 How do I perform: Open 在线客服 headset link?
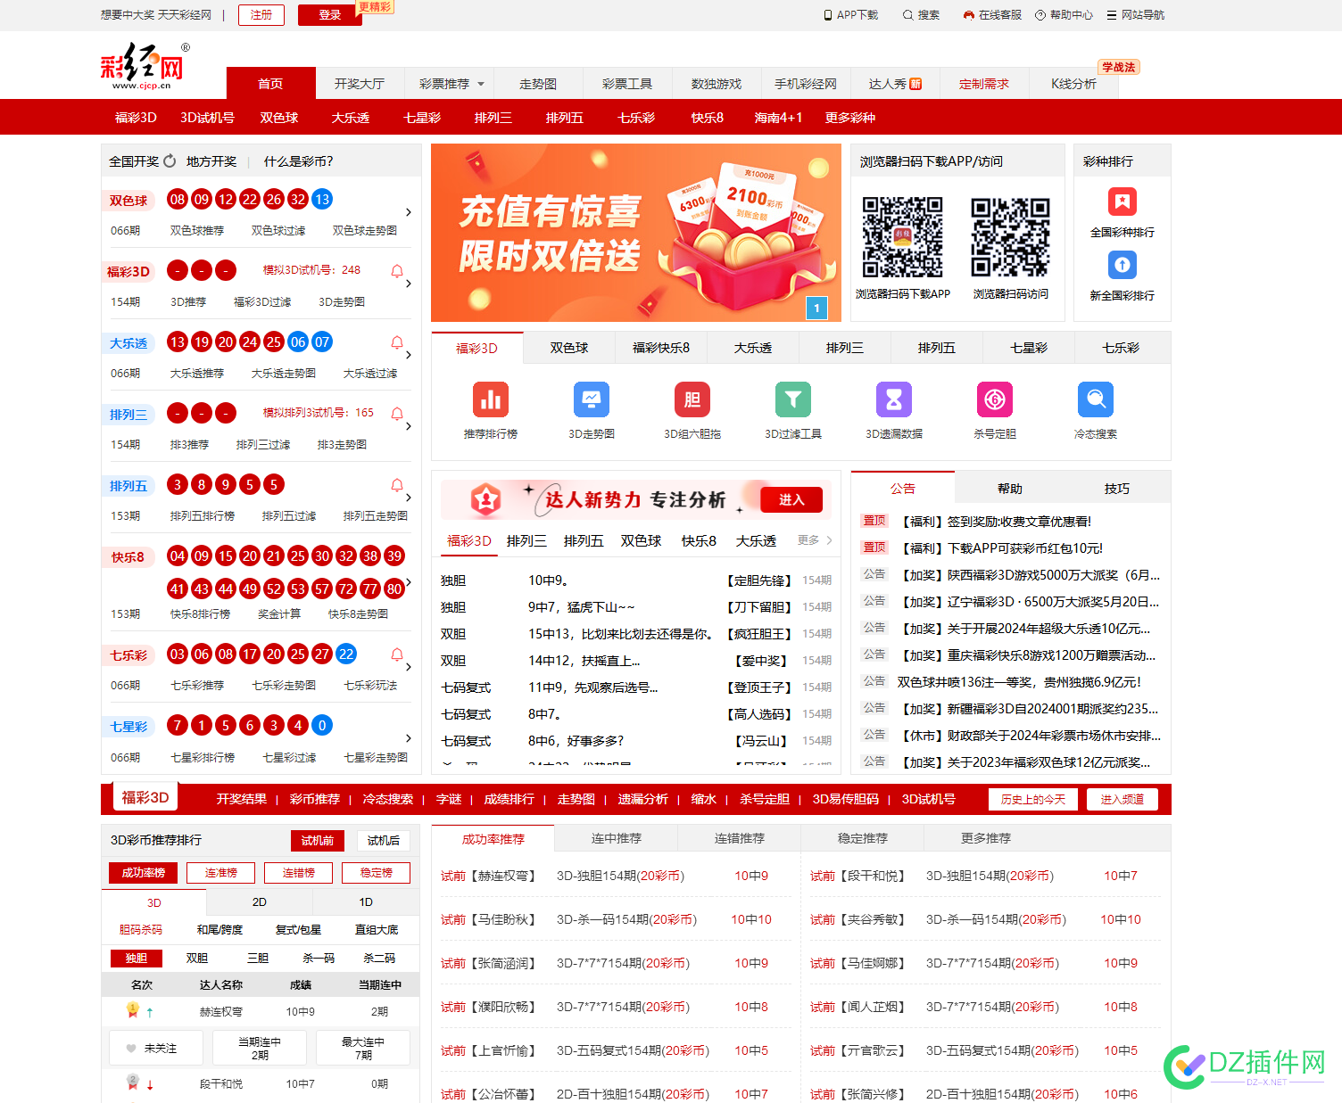992,15
